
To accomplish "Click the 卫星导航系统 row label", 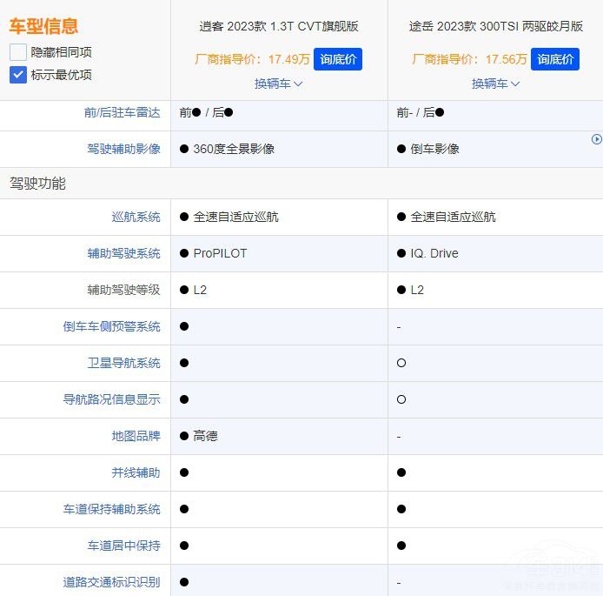I will point(123,363).
